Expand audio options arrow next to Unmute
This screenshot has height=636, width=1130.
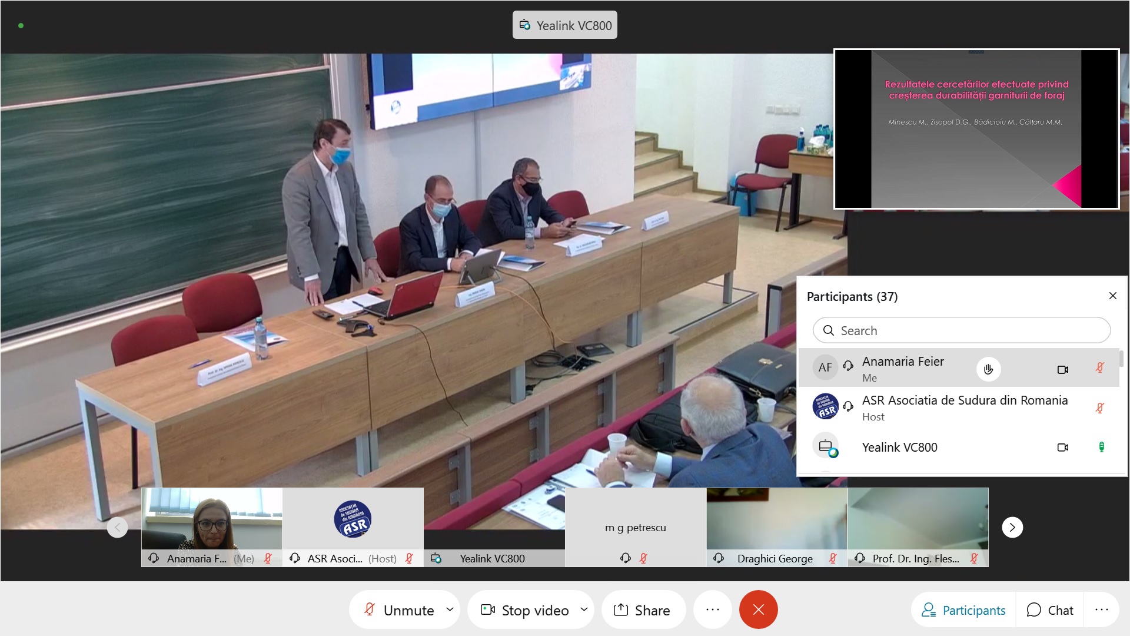coord(450,609)
